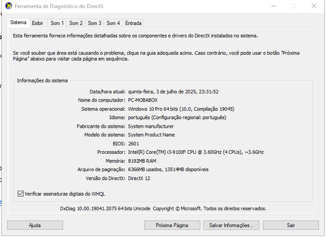Go to Próxima Página
This screenshot has height=237, width=326.
[172, 226]
